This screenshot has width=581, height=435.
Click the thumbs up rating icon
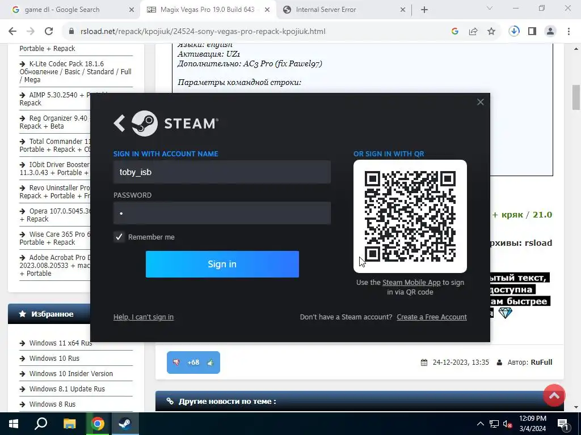point(210,362)
